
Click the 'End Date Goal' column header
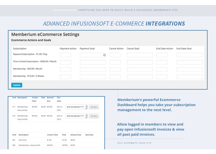pyautogui.click(x=184, y=49)
